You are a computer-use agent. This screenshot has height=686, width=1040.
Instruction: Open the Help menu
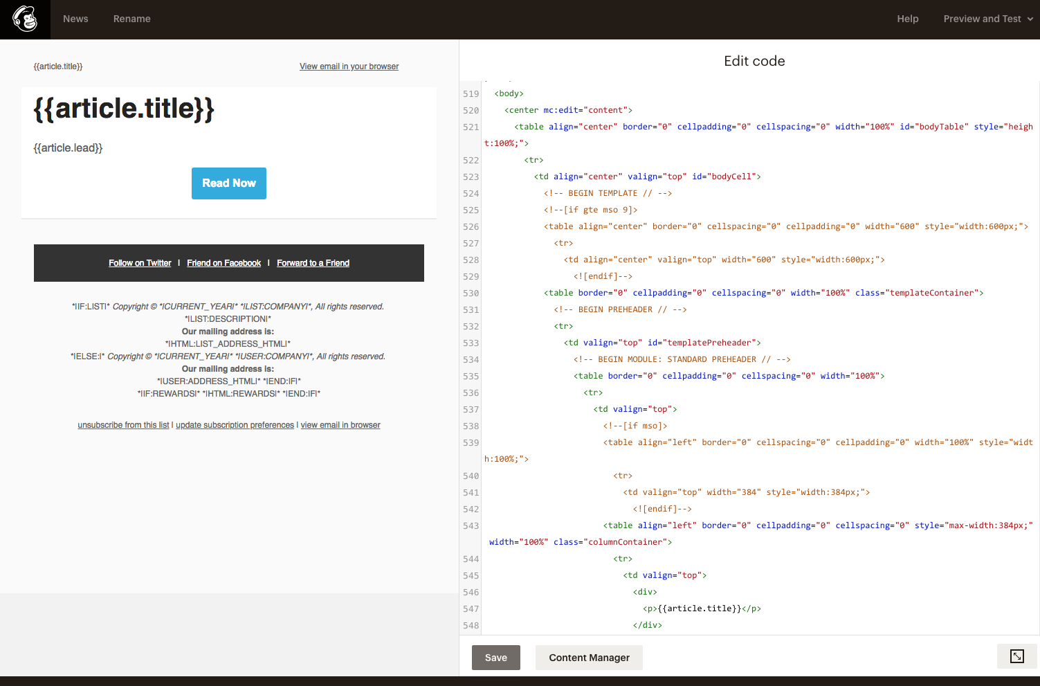[907, 19]
